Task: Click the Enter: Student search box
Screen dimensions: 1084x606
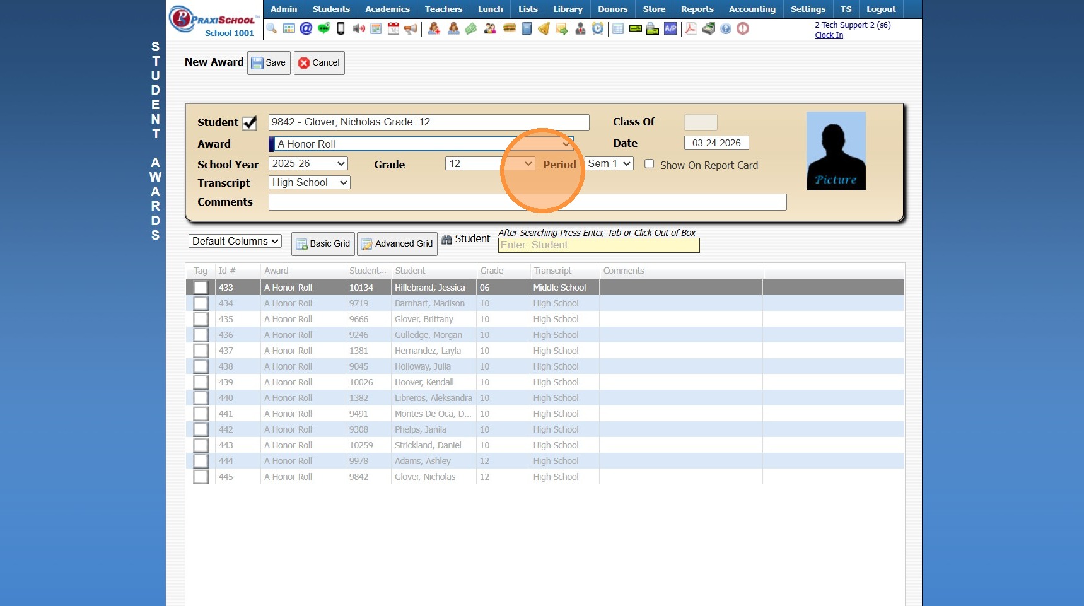Action: tap(599, 245)
